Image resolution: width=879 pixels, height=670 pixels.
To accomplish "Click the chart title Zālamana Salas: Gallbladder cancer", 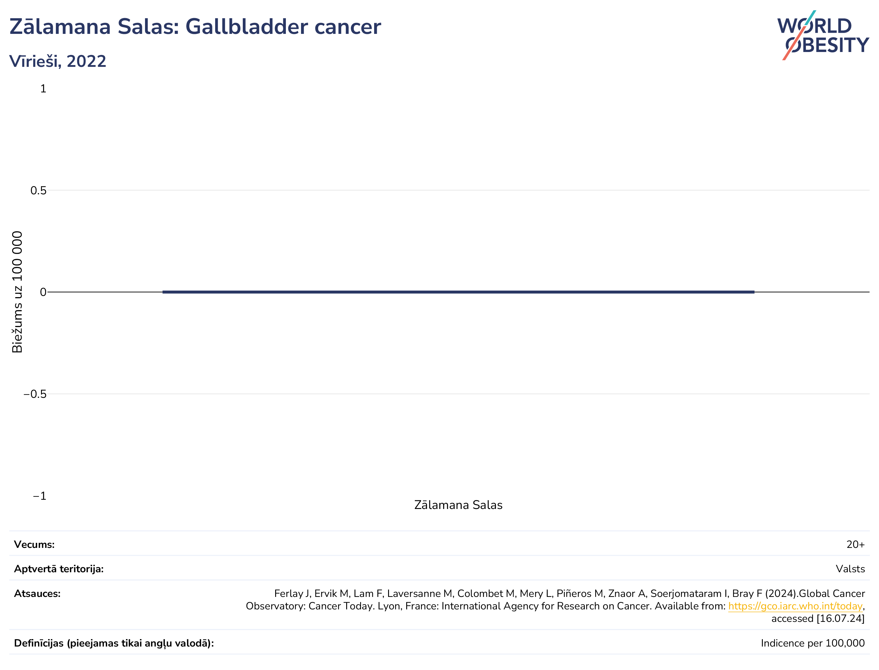I will [x=195, y=27].
